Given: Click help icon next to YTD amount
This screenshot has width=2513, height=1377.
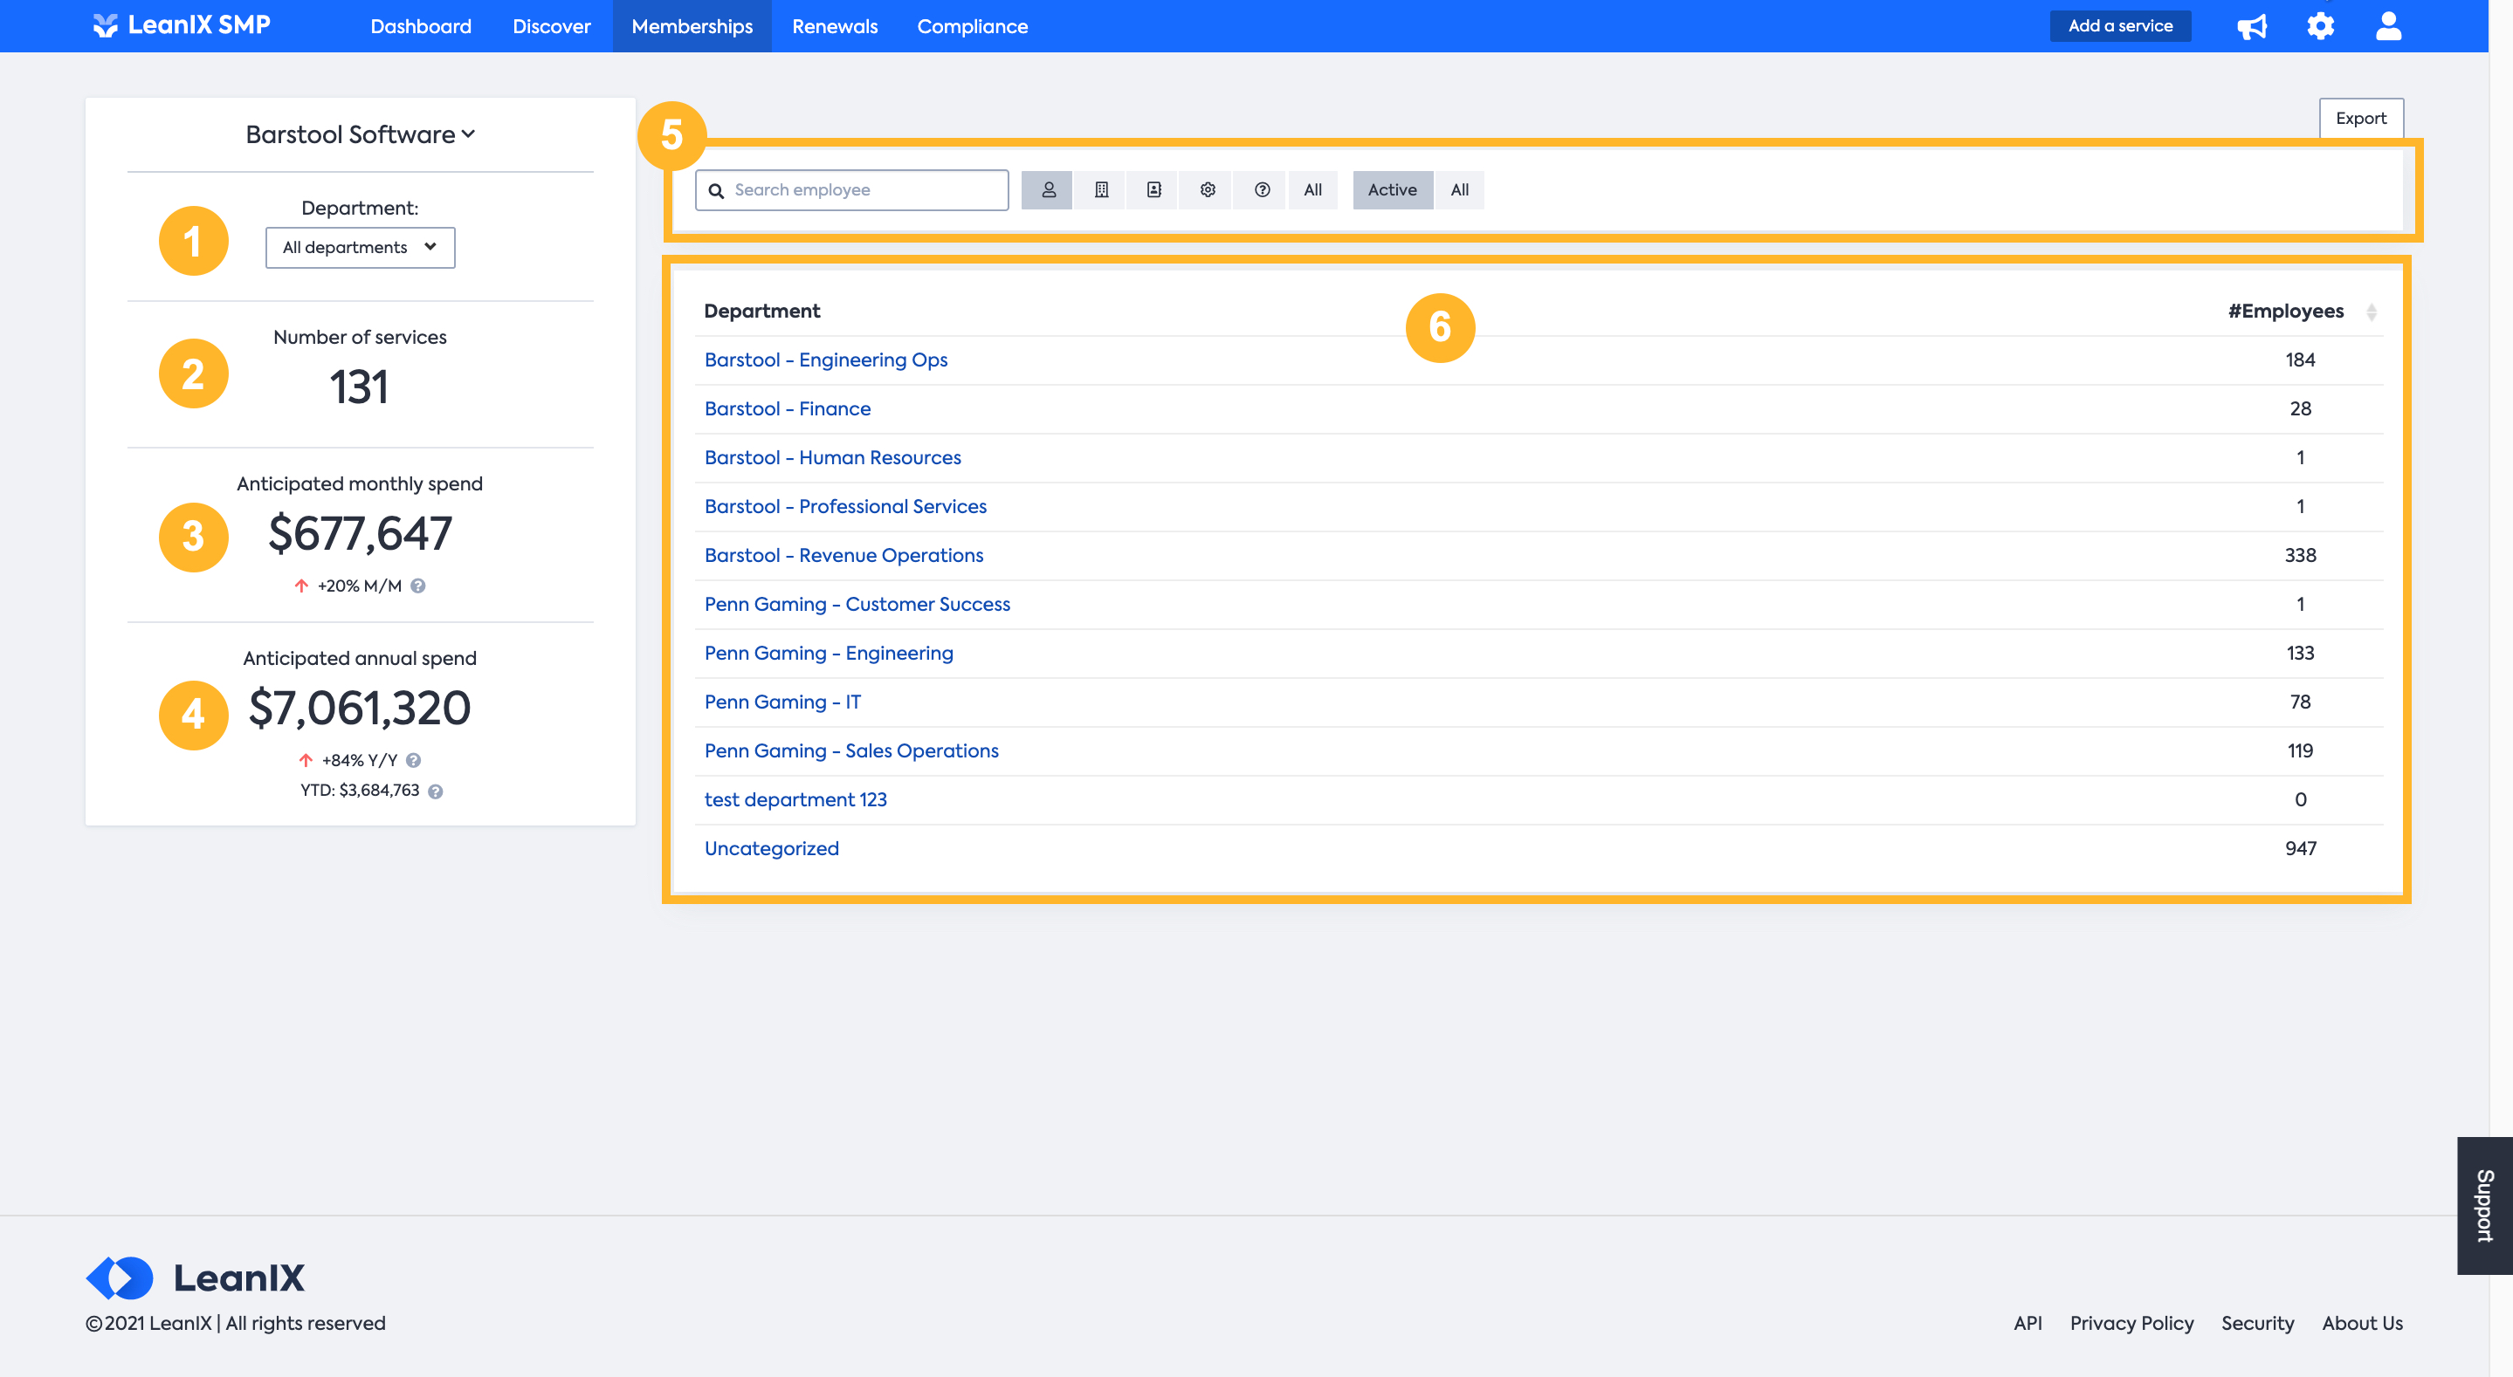Looking at the screenshot, I should (x=435, y=791).
